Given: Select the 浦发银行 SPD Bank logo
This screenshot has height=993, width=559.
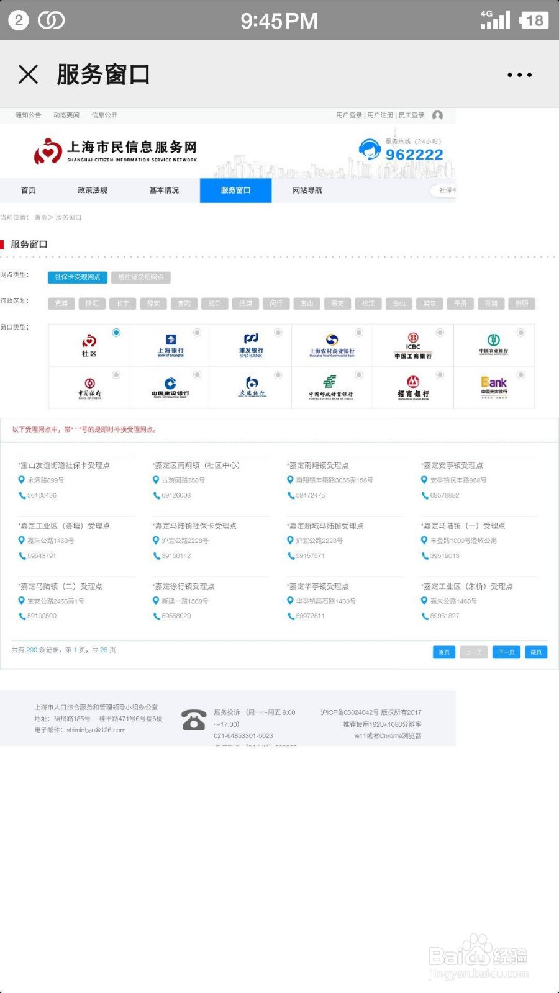Looking at the screenshot, I should tap(251, 346).
